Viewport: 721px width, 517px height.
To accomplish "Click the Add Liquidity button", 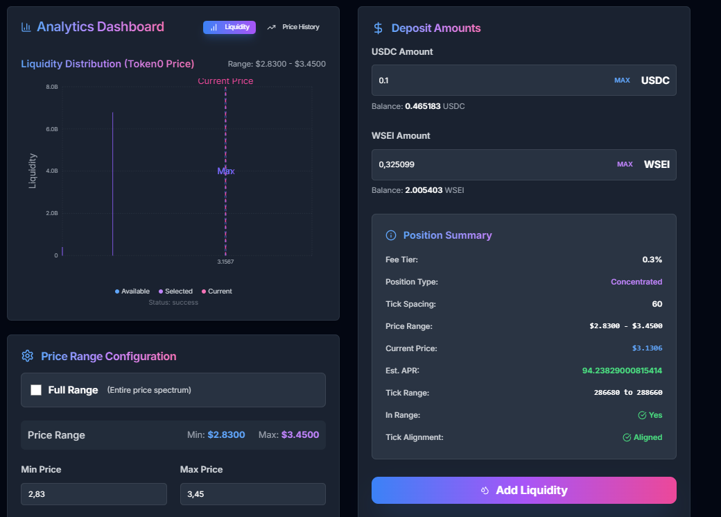I will [x=523, y=491].
